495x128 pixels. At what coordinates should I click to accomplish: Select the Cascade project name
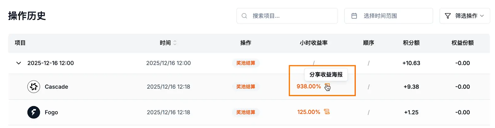click(56, 87)
